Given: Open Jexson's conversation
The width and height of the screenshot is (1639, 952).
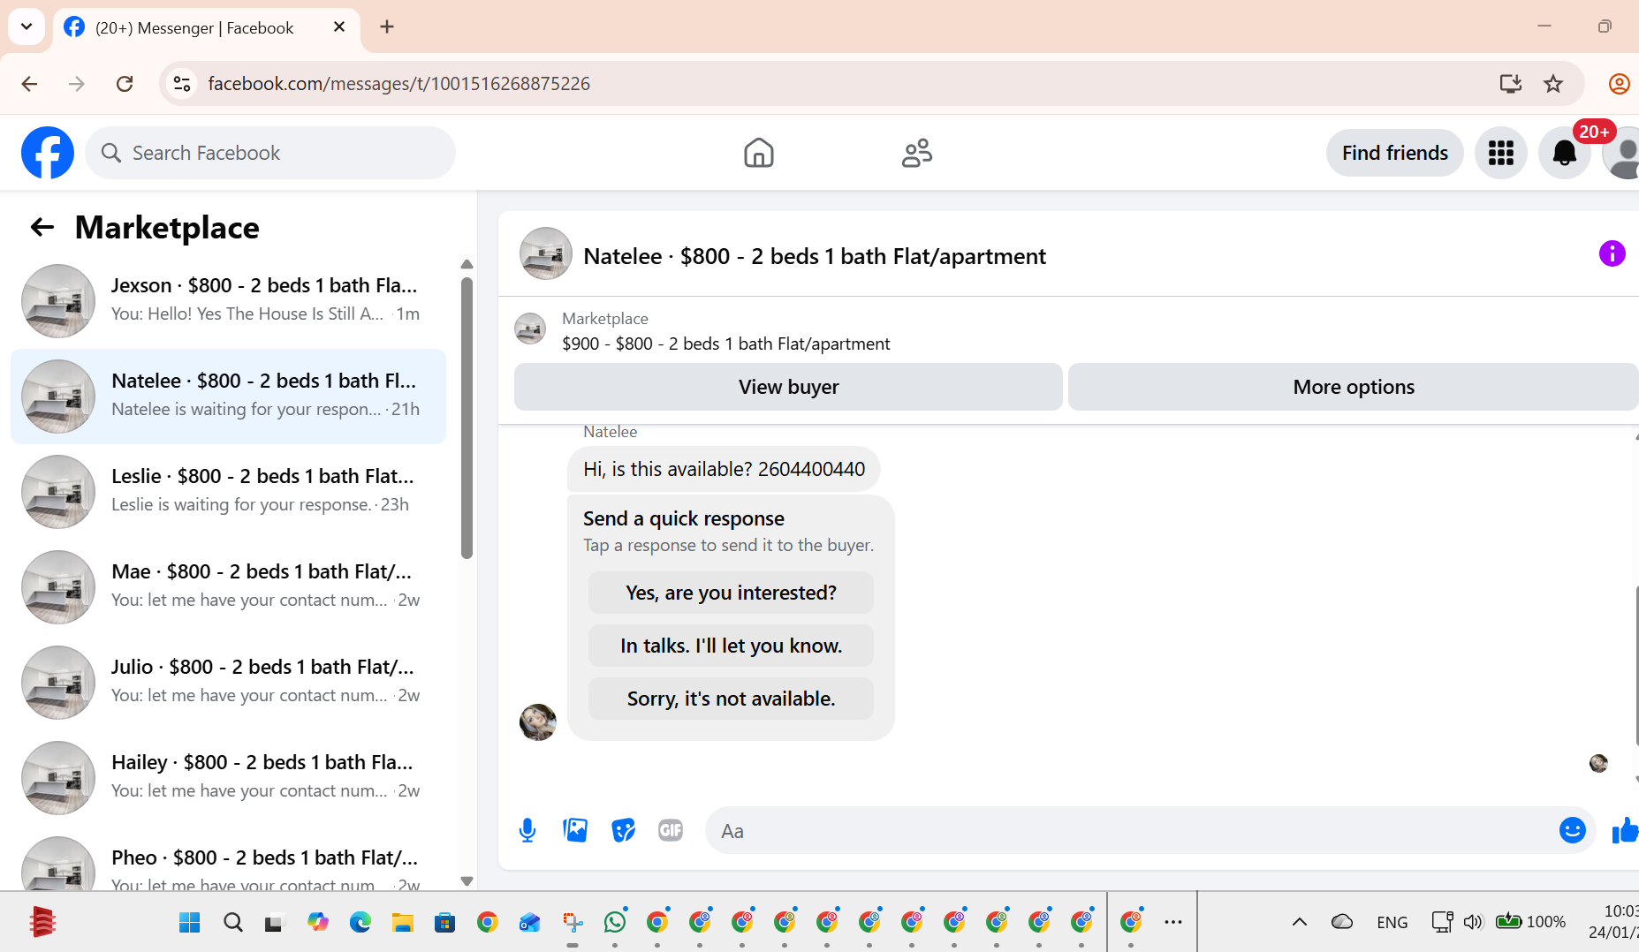Looking at the screenshot, I should pyautogui.click(x=228, y=300).
